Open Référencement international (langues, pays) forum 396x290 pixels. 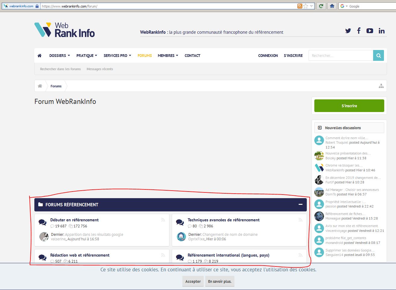(228, 255)
